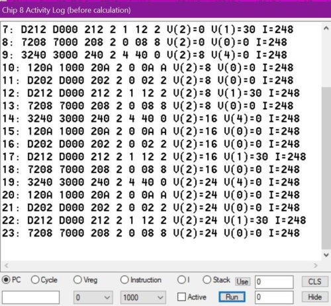The height and width of the screenshot is (306, 331).
Task: Select the I radio button
Action: (181, 280)
